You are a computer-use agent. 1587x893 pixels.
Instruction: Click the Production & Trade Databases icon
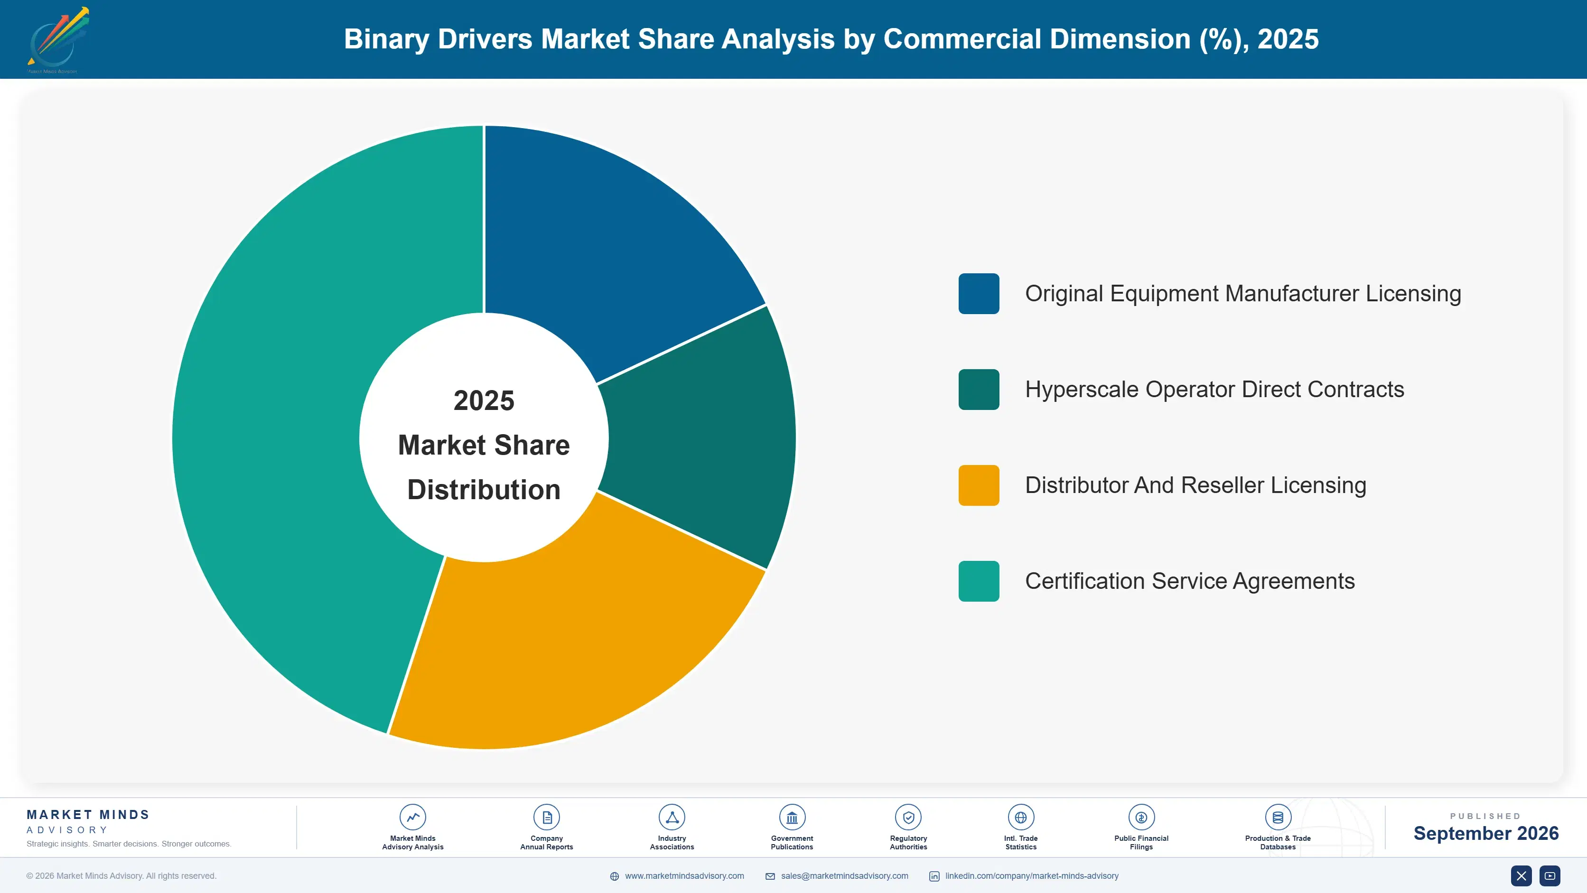click(x=1278, y=817)
